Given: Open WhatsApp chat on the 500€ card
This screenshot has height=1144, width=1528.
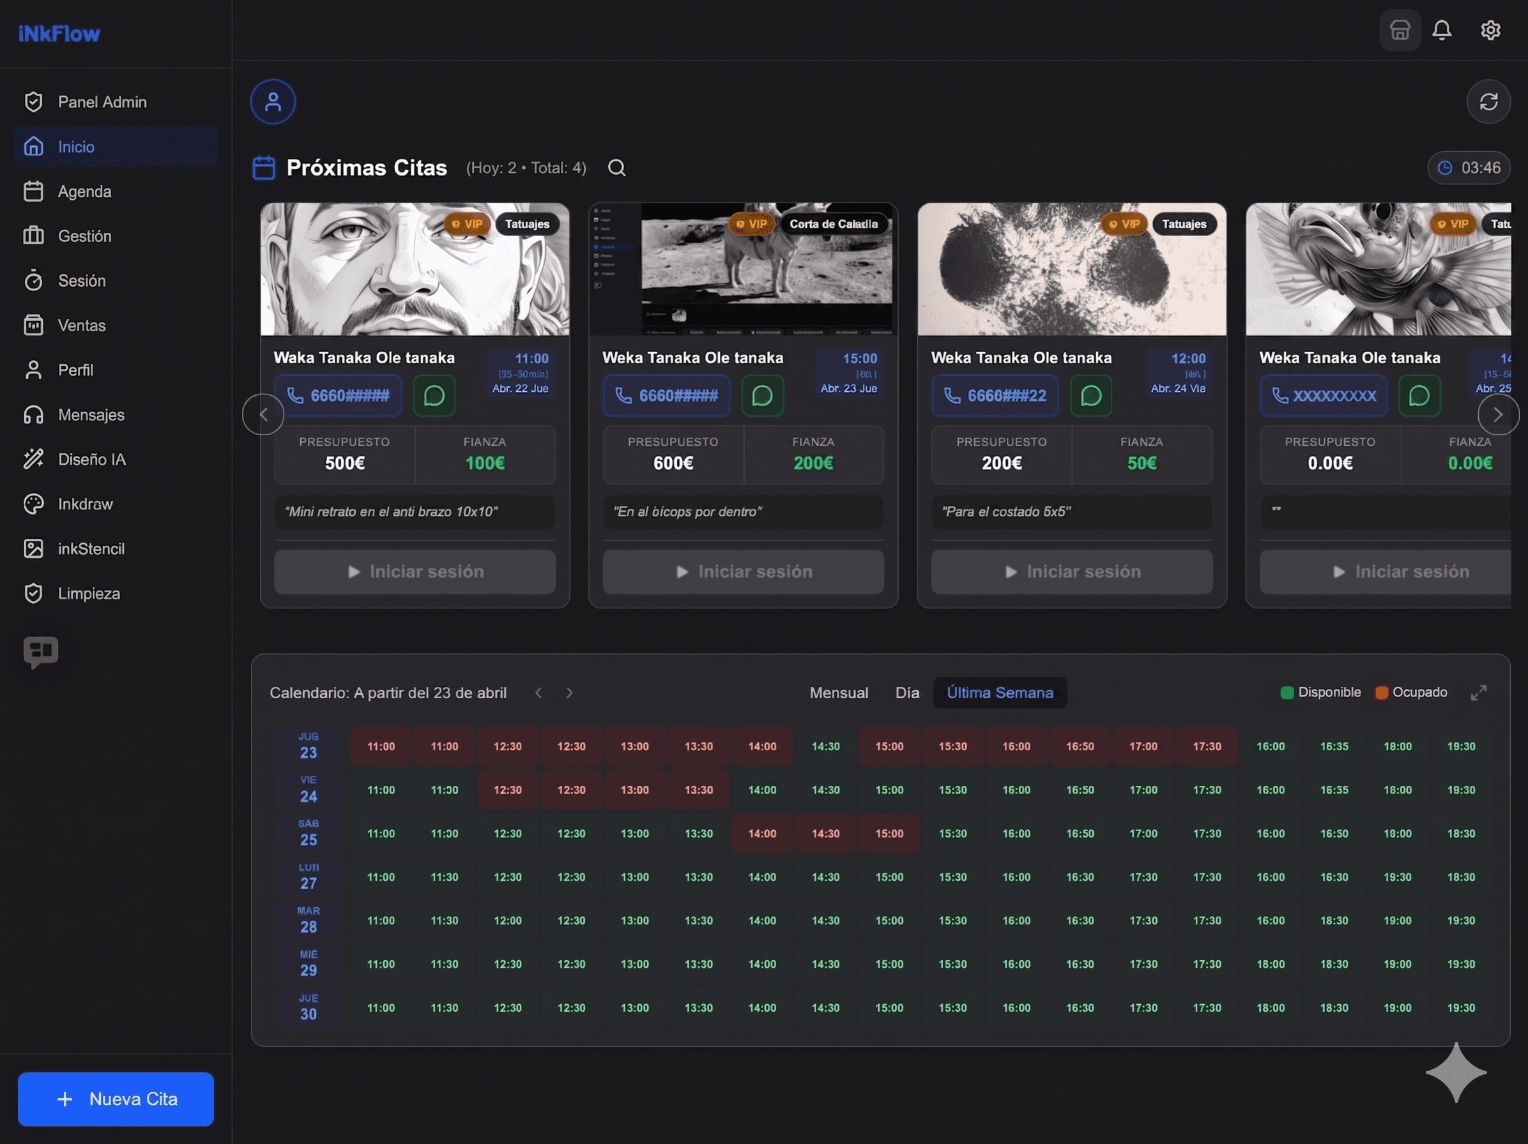Looking at the screenshot, I should [x=434, y=396].
